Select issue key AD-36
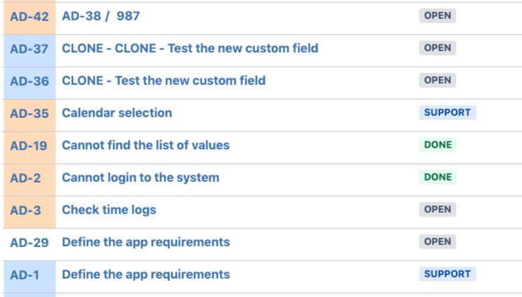The width and height of the screenshot is (522, 297). (x=30, y=81)
